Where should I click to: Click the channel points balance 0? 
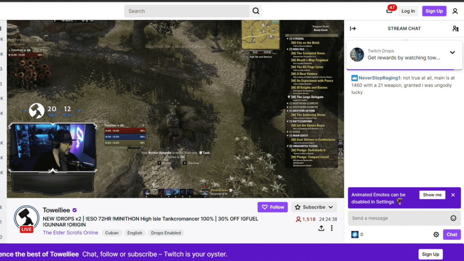[361, 235]
